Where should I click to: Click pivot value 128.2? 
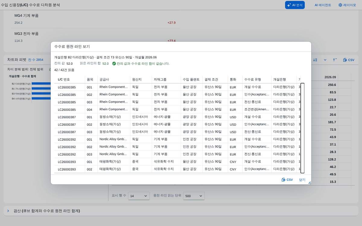coord(332,159)
